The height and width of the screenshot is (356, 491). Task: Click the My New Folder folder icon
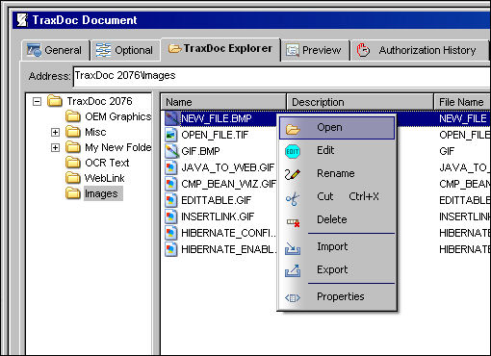tap(73, 147)
